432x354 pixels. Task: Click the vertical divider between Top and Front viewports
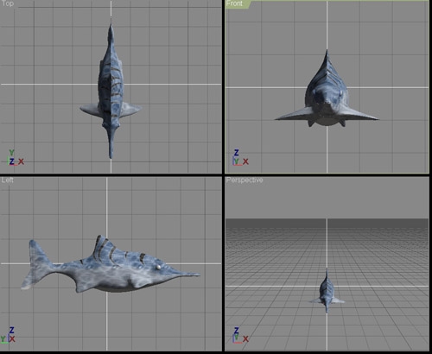224,86
